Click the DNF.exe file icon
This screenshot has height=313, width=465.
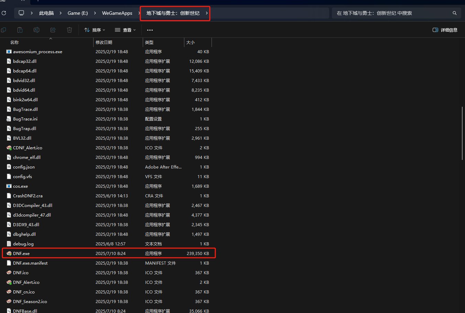click(9, 253)
